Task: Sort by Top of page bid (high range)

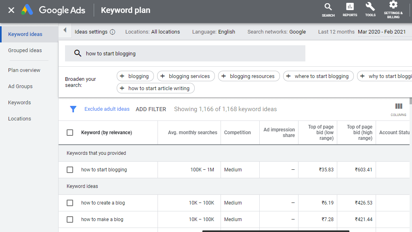Action: click(x=360, y=133)
